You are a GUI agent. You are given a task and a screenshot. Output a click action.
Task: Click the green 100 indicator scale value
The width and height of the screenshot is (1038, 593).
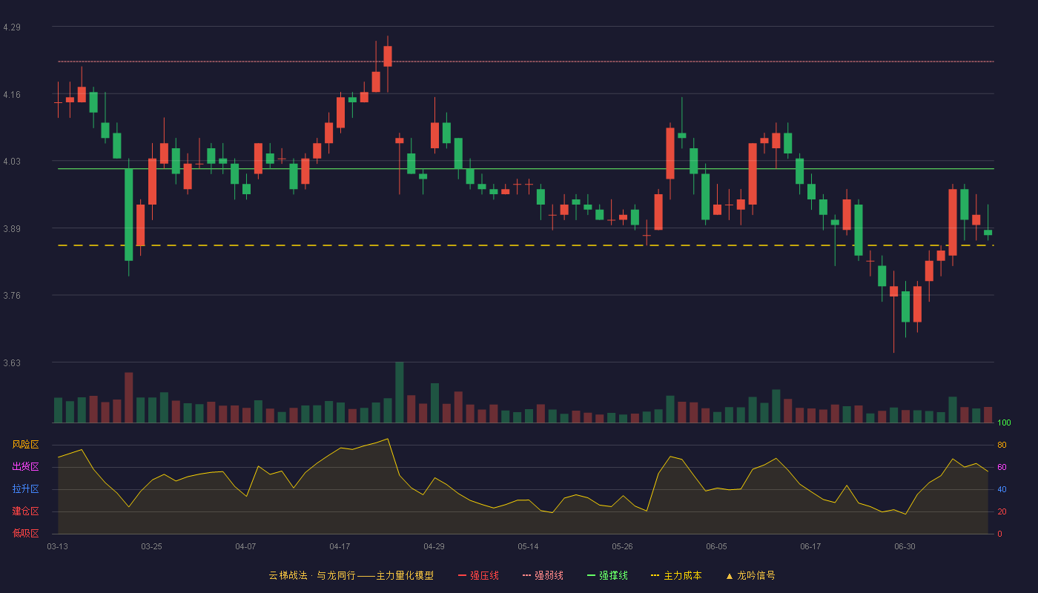1004,423
